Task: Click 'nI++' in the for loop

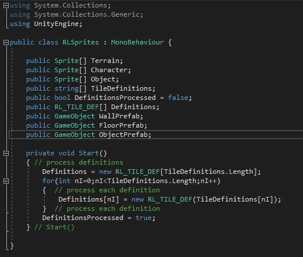Action: pyautogui.click(x=209, y=181)
